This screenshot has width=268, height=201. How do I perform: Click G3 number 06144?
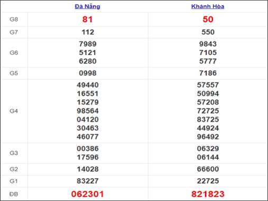point(208,157)
